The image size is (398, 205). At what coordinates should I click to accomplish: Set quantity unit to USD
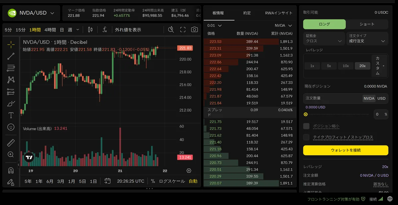[x=381, y=98]
